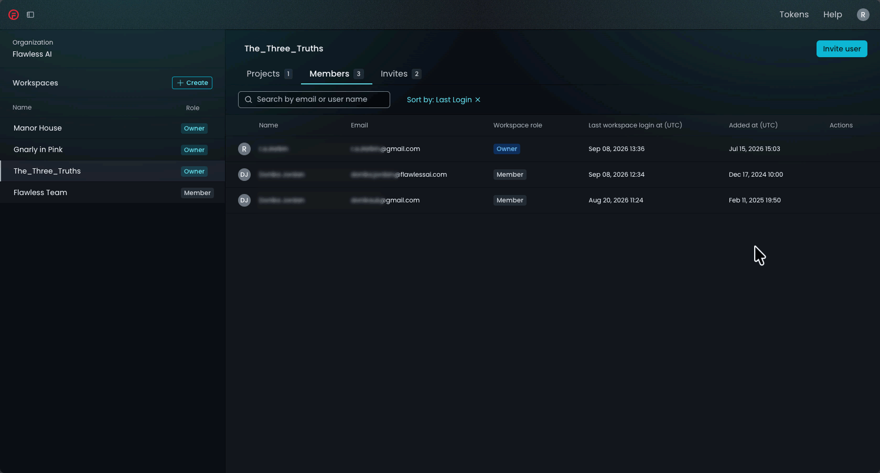Screen dimensions: 880x473
Task: Click the DJ avatar of the gmail.com member
Action: (x=244, y=200)
